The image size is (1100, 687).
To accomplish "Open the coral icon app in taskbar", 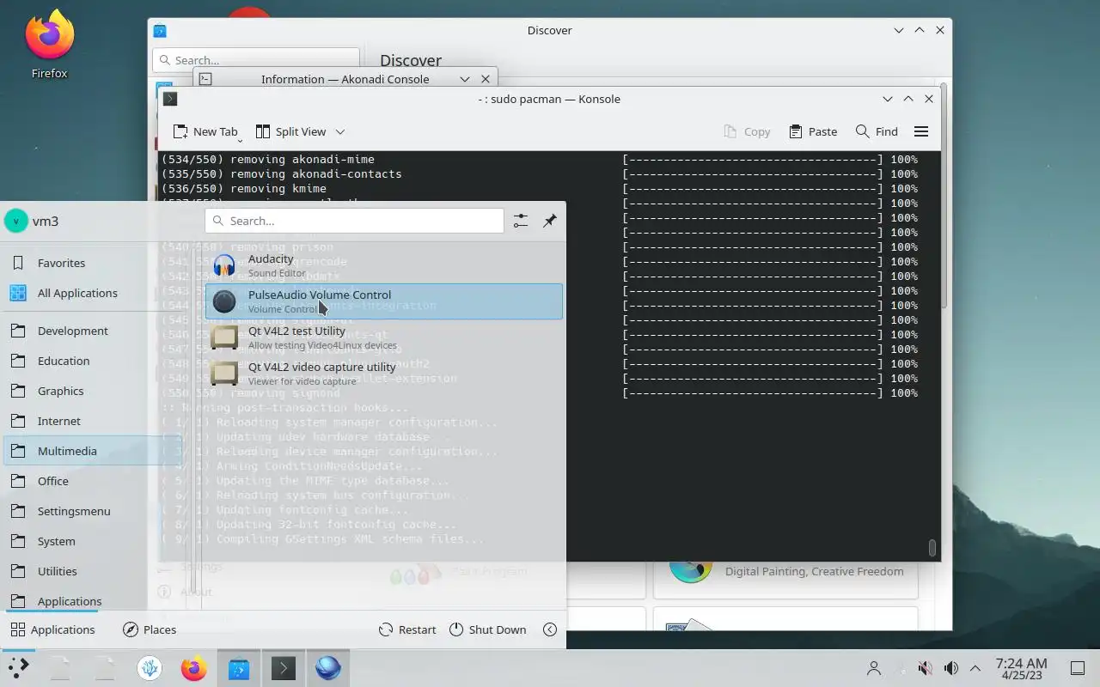I will pyautogui.click(x=150, y=668).
